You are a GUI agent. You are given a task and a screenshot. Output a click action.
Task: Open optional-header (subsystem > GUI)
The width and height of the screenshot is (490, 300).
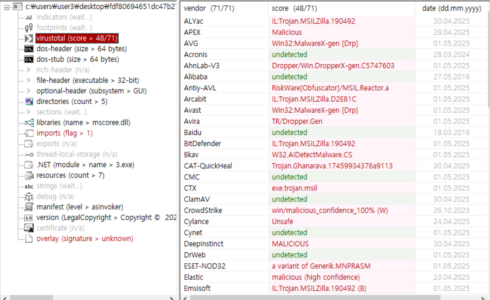91,91
